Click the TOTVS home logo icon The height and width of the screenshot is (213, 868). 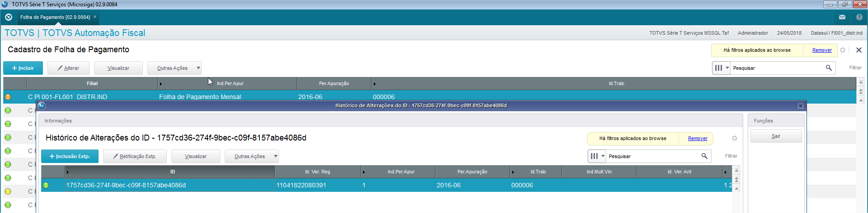8,17
